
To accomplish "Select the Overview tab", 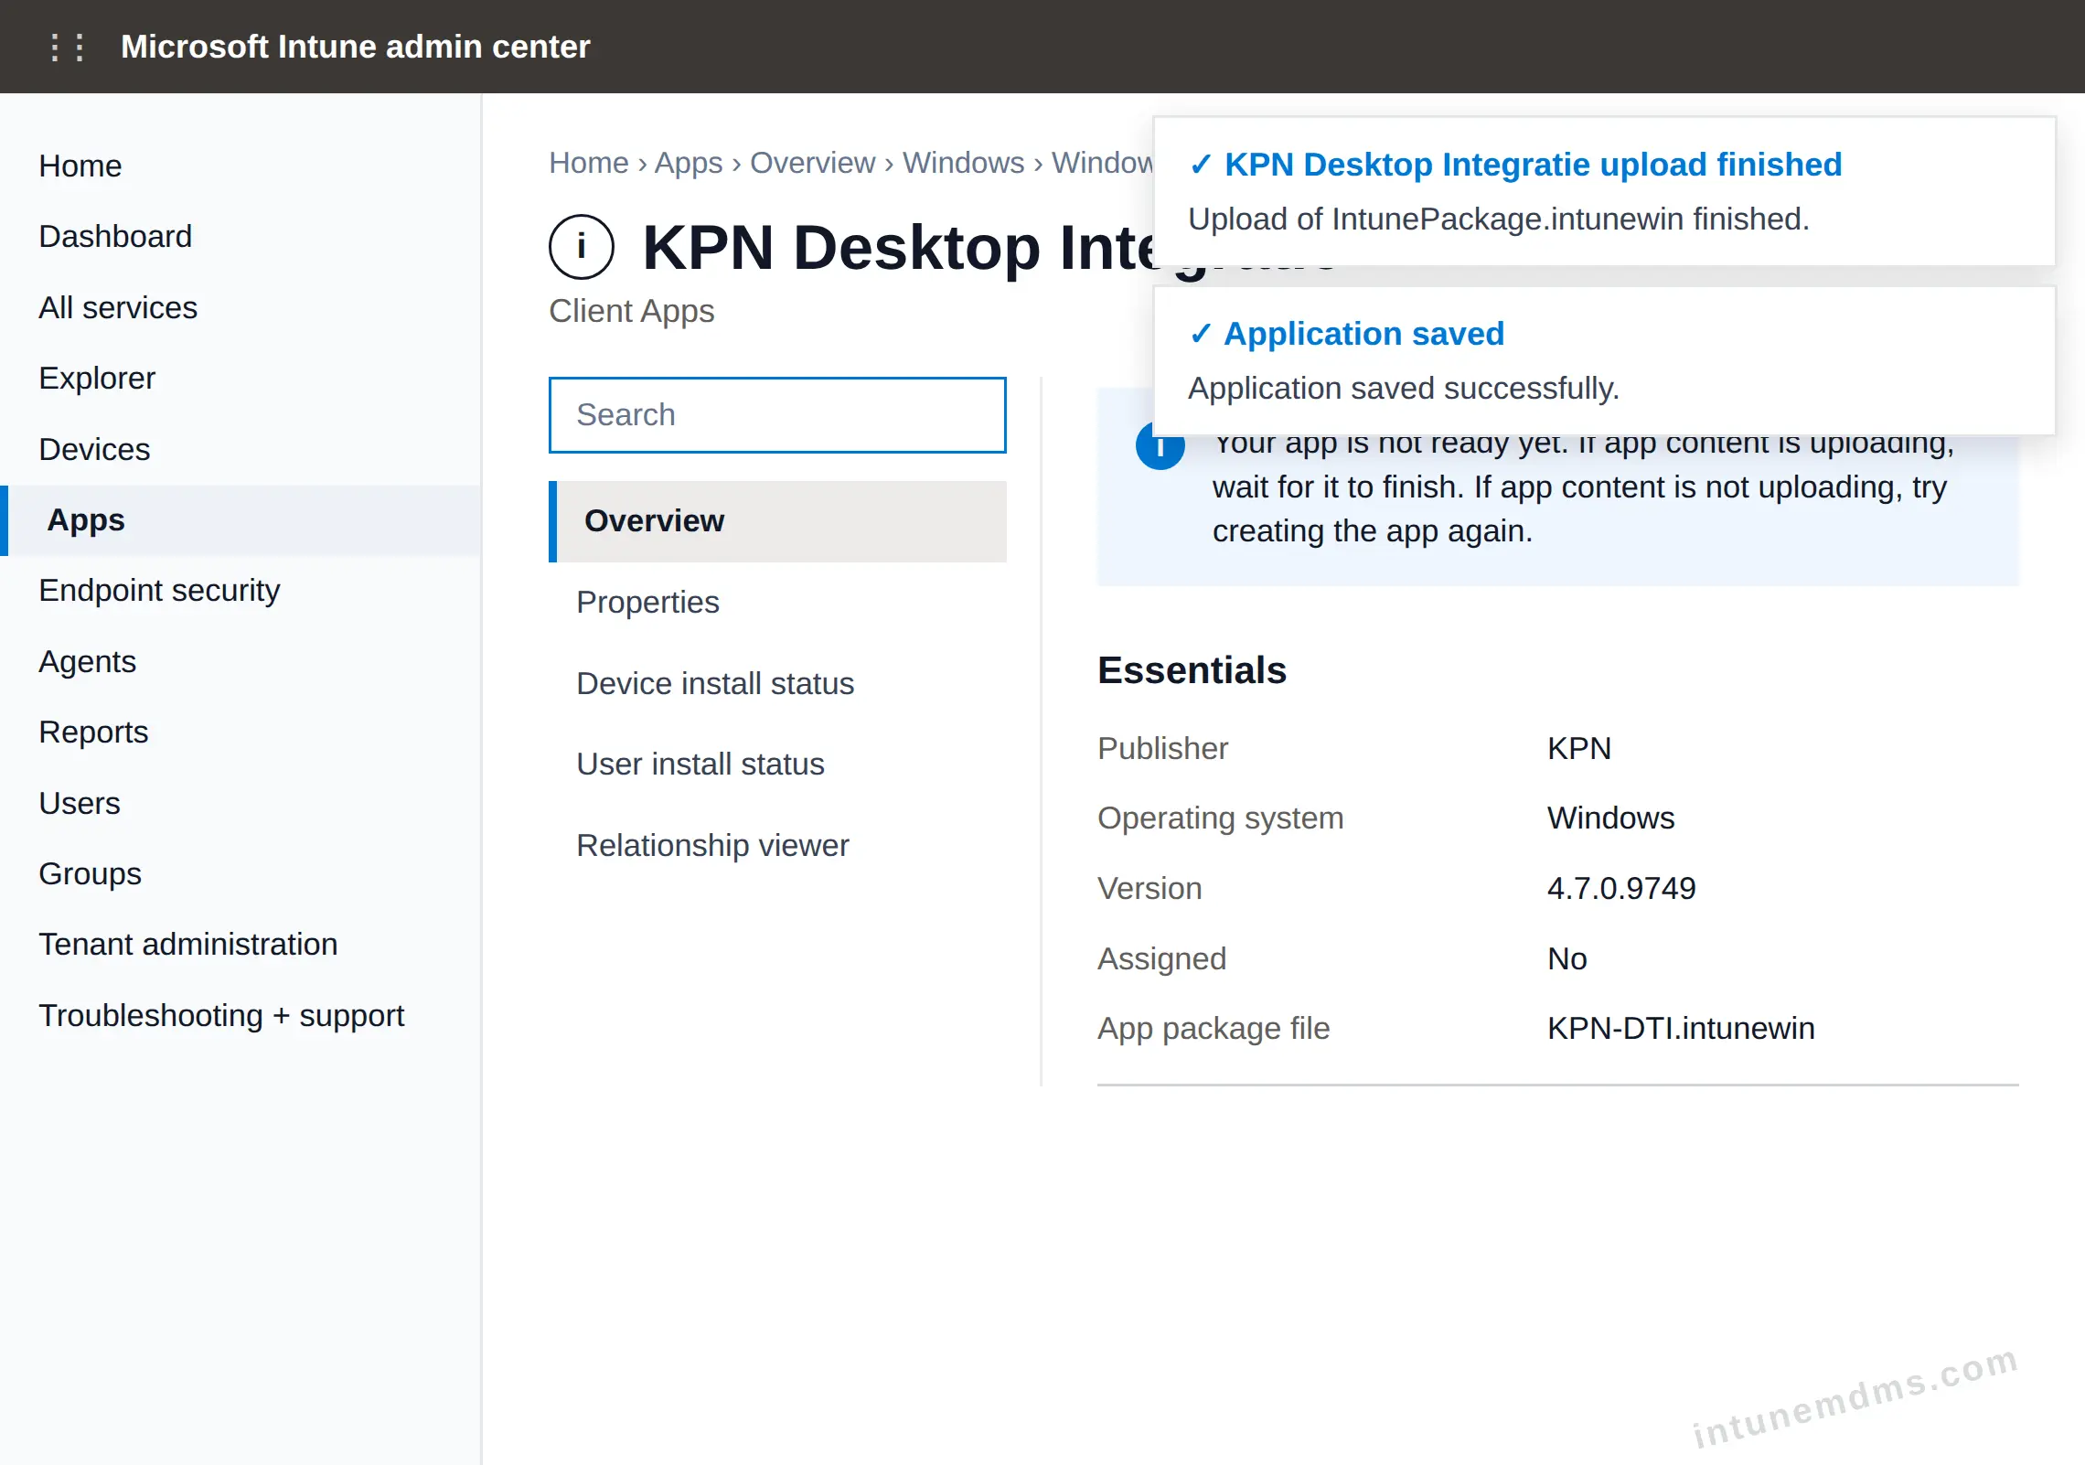I will coord(777,521).
